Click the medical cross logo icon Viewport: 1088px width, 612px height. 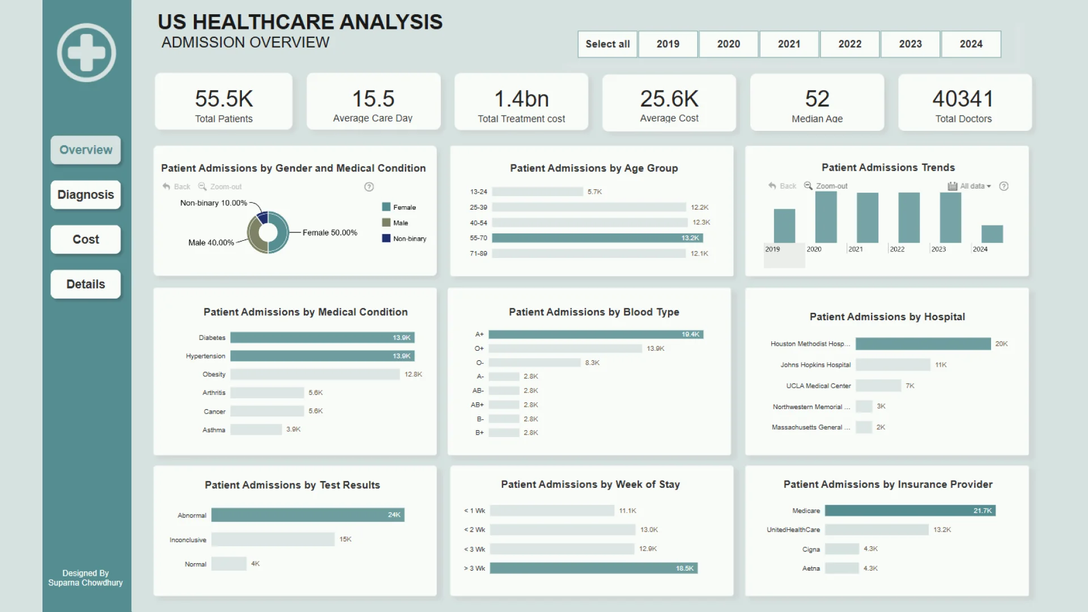tap(86, 53)
